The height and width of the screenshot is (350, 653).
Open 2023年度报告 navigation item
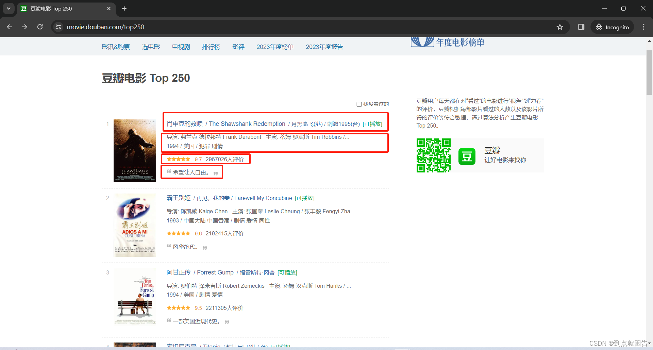click(x=324, y=47)
